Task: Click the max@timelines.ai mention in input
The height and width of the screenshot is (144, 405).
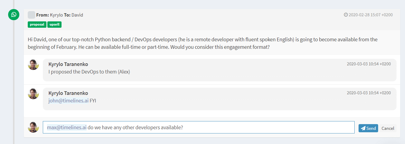Action: (67, 127)
